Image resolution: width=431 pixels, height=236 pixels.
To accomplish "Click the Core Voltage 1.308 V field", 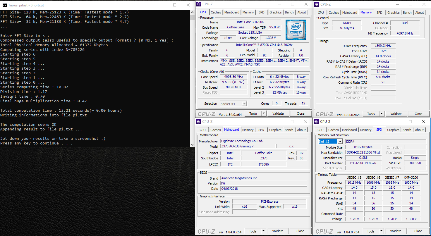I will tap(271, 38).
